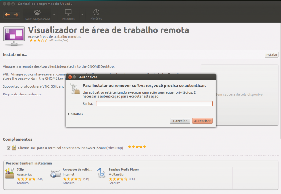
Task: Click the Complementos heading
Action: (x=18, y=139)
